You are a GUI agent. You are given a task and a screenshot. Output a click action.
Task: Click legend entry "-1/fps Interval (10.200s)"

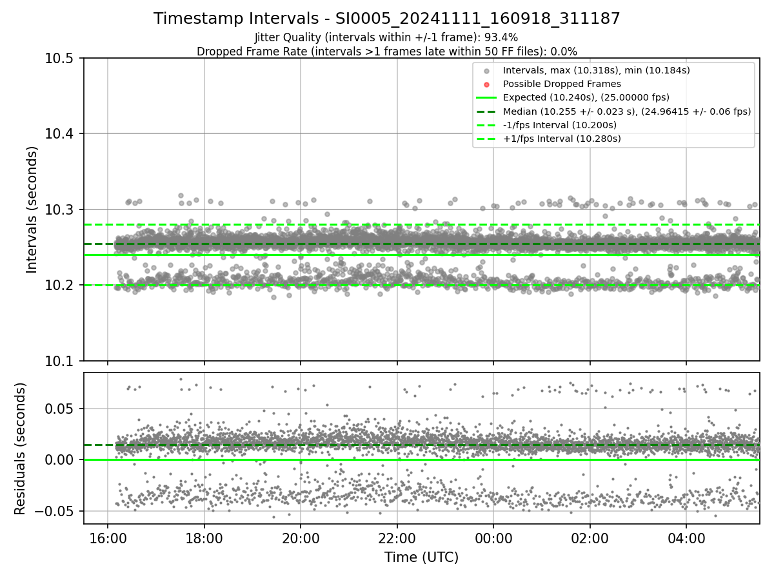click(560, 124)
